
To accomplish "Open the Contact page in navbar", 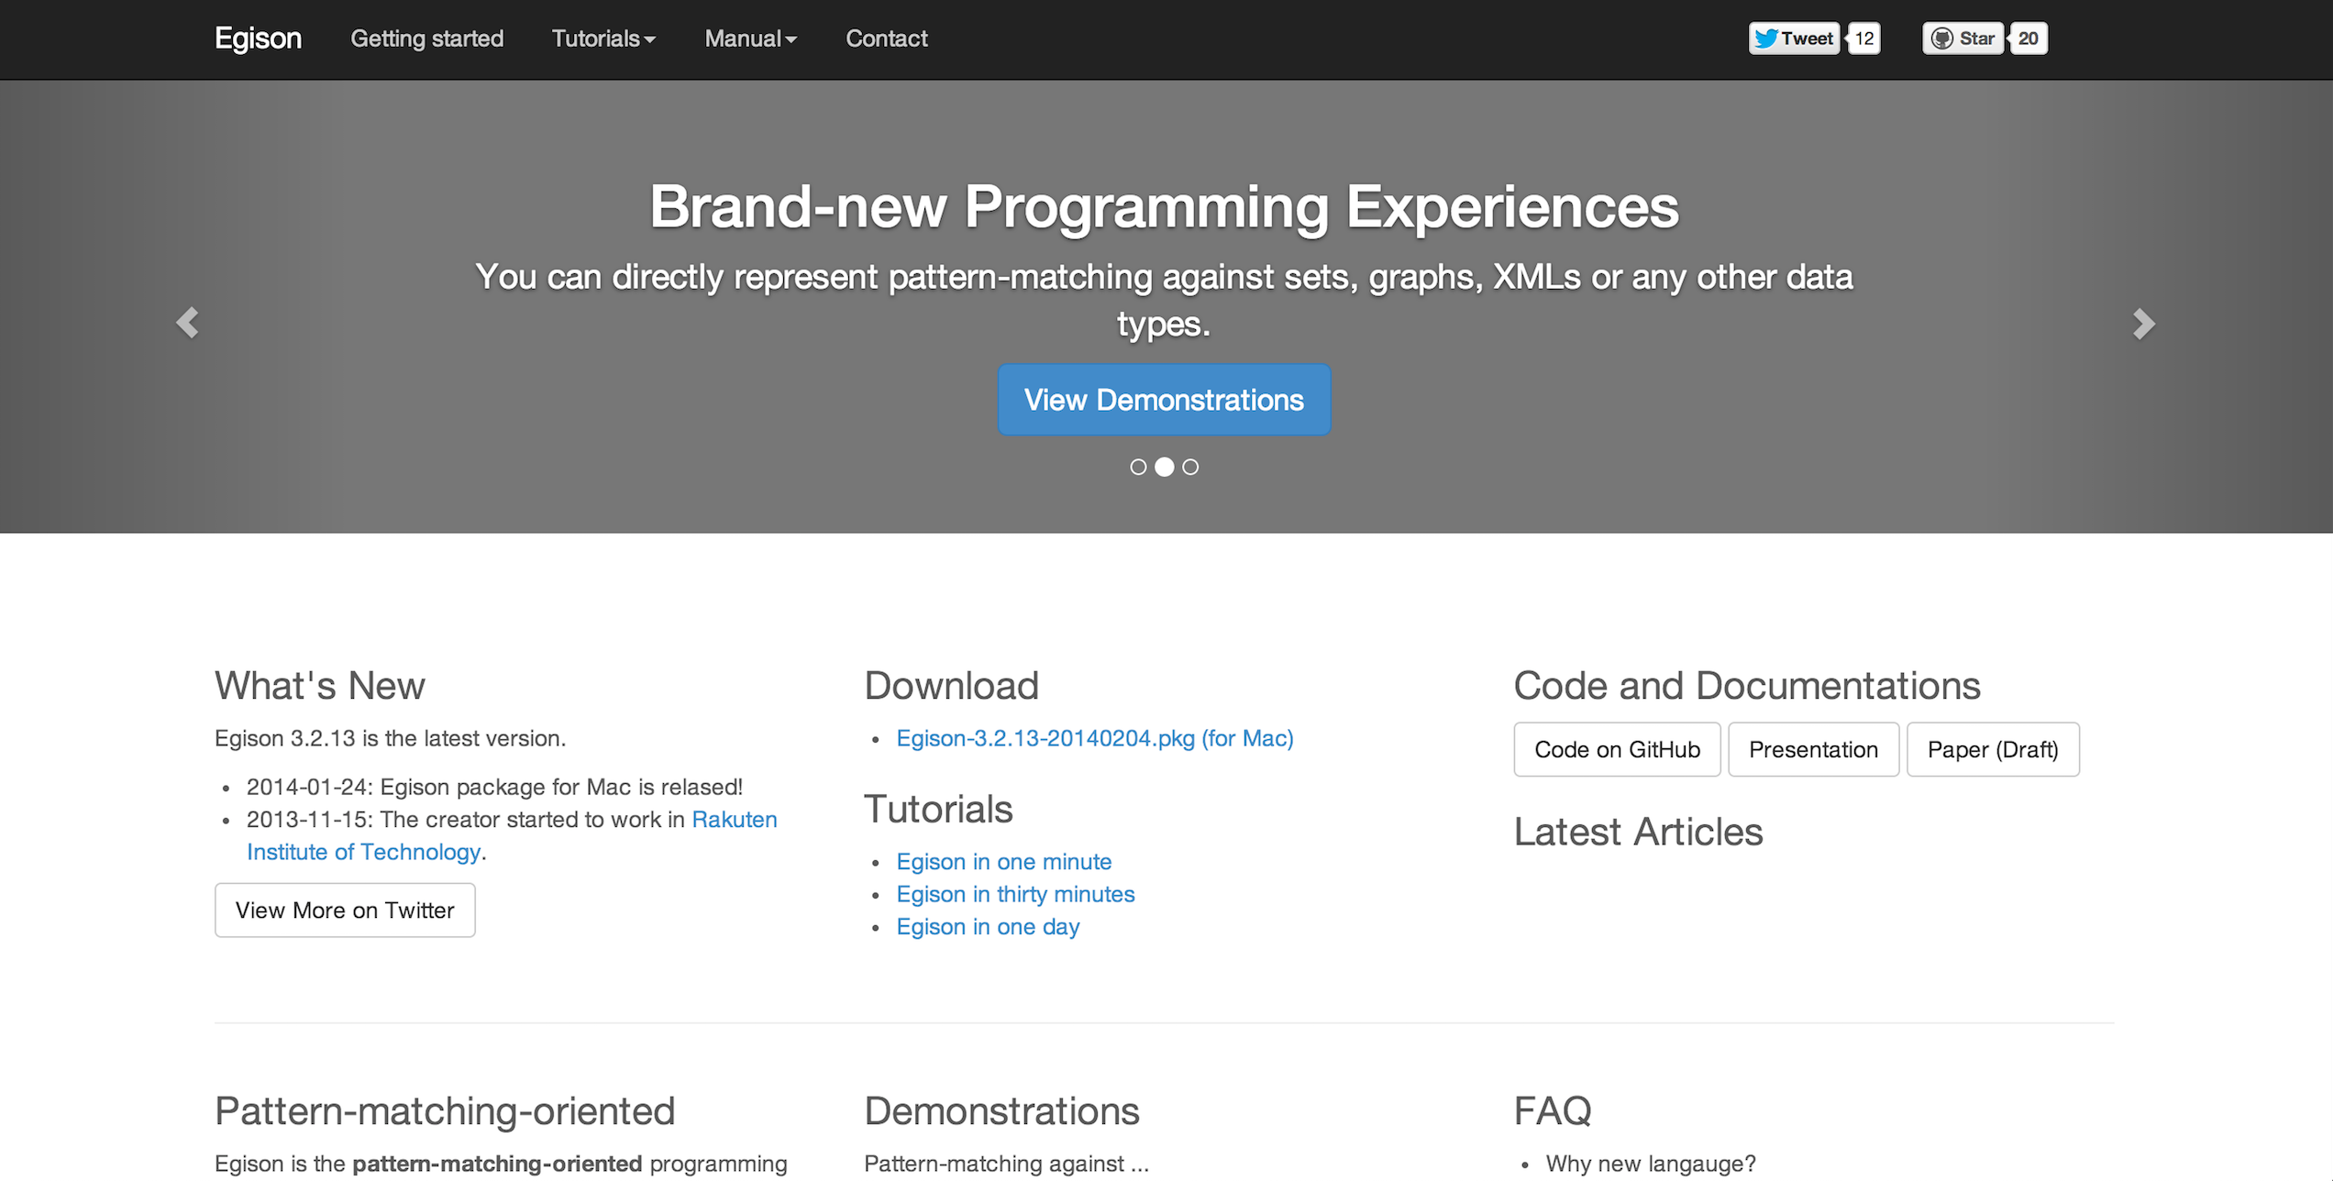I will (887, 39).
